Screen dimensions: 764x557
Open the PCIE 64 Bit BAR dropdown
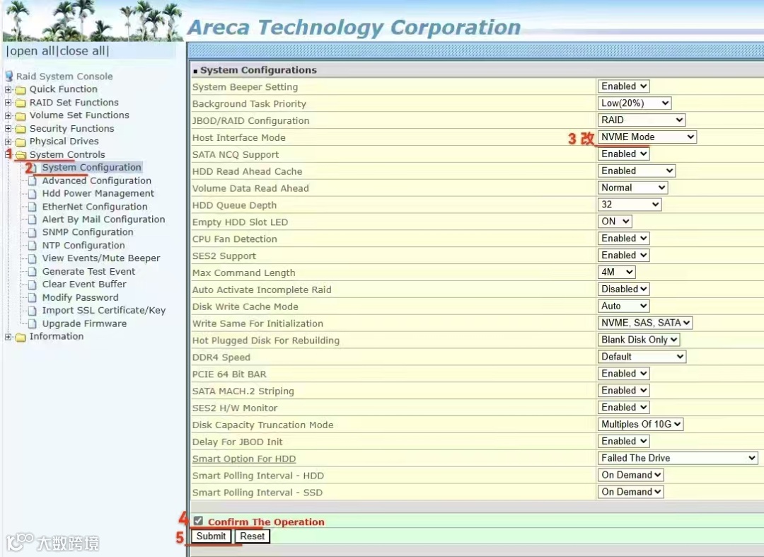pos(624,374)
